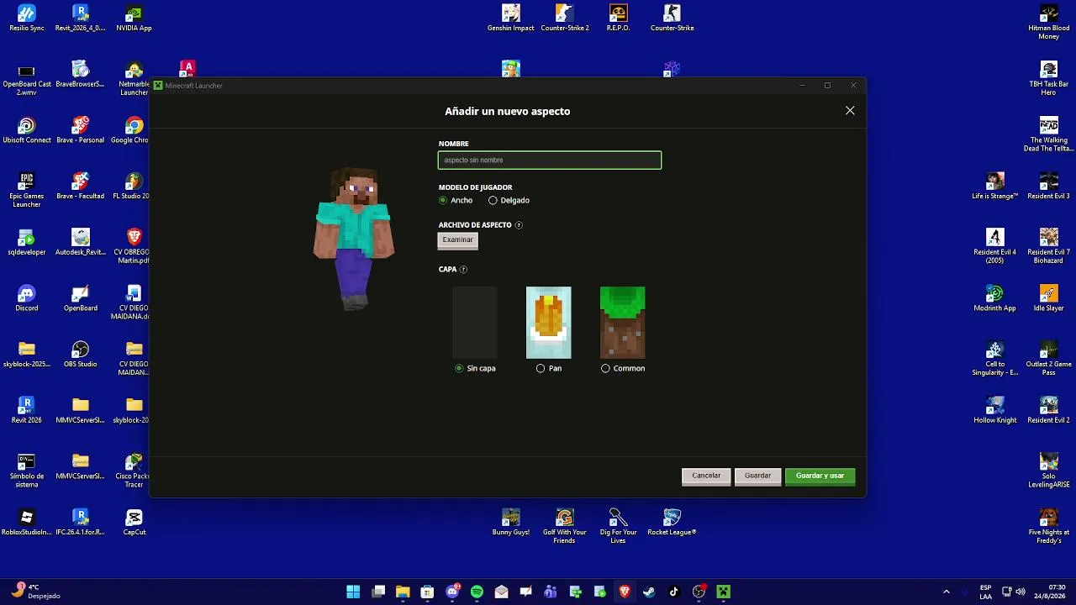Select the Five Nights at Freddy's icon
Image resolution: width=1076 pixels, height=605 pixels.
(x=1049, y=526)
